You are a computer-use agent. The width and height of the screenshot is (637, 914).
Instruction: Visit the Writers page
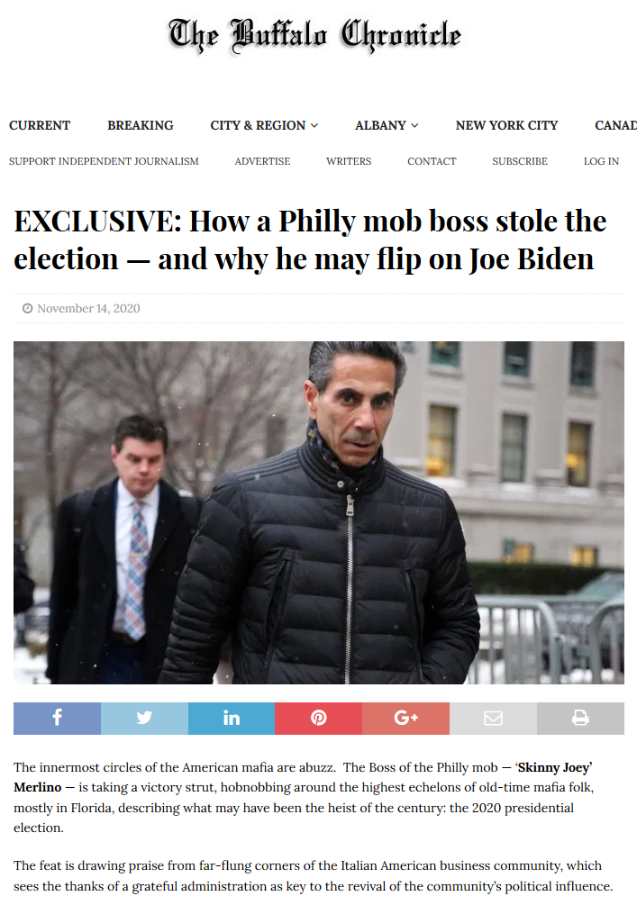tap(349, 161)
